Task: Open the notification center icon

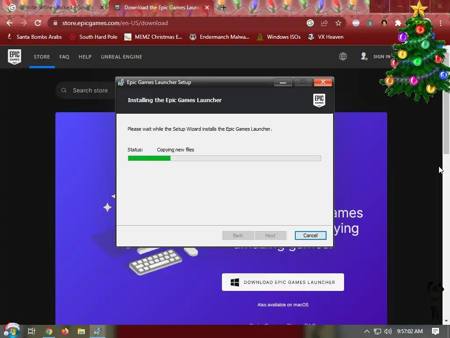Action: click(435, 331)
